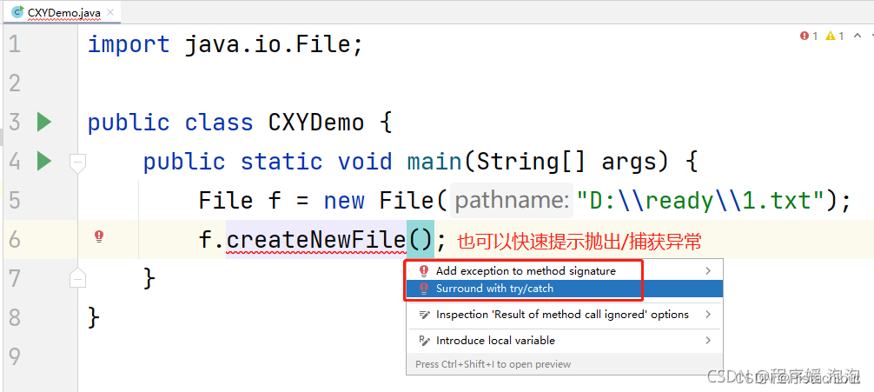Screen dimensions: 874x392
Task: Click fold end marker at line 7
Action: click(78, 277)
